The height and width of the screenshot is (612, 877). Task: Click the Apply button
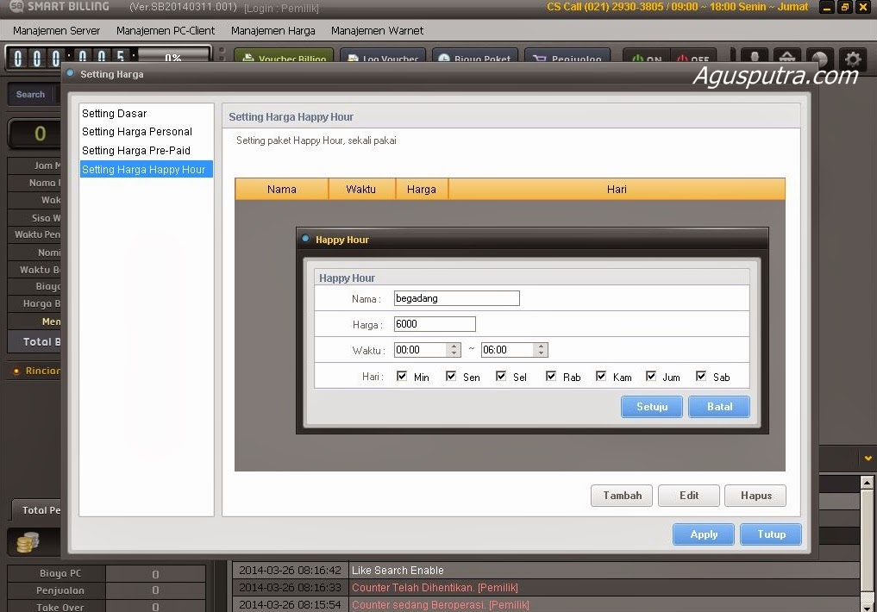point(704,534)
